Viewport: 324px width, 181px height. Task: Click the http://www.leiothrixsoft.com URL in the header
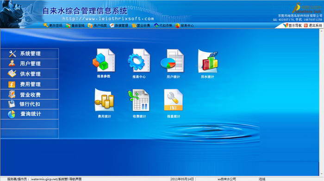108,18
